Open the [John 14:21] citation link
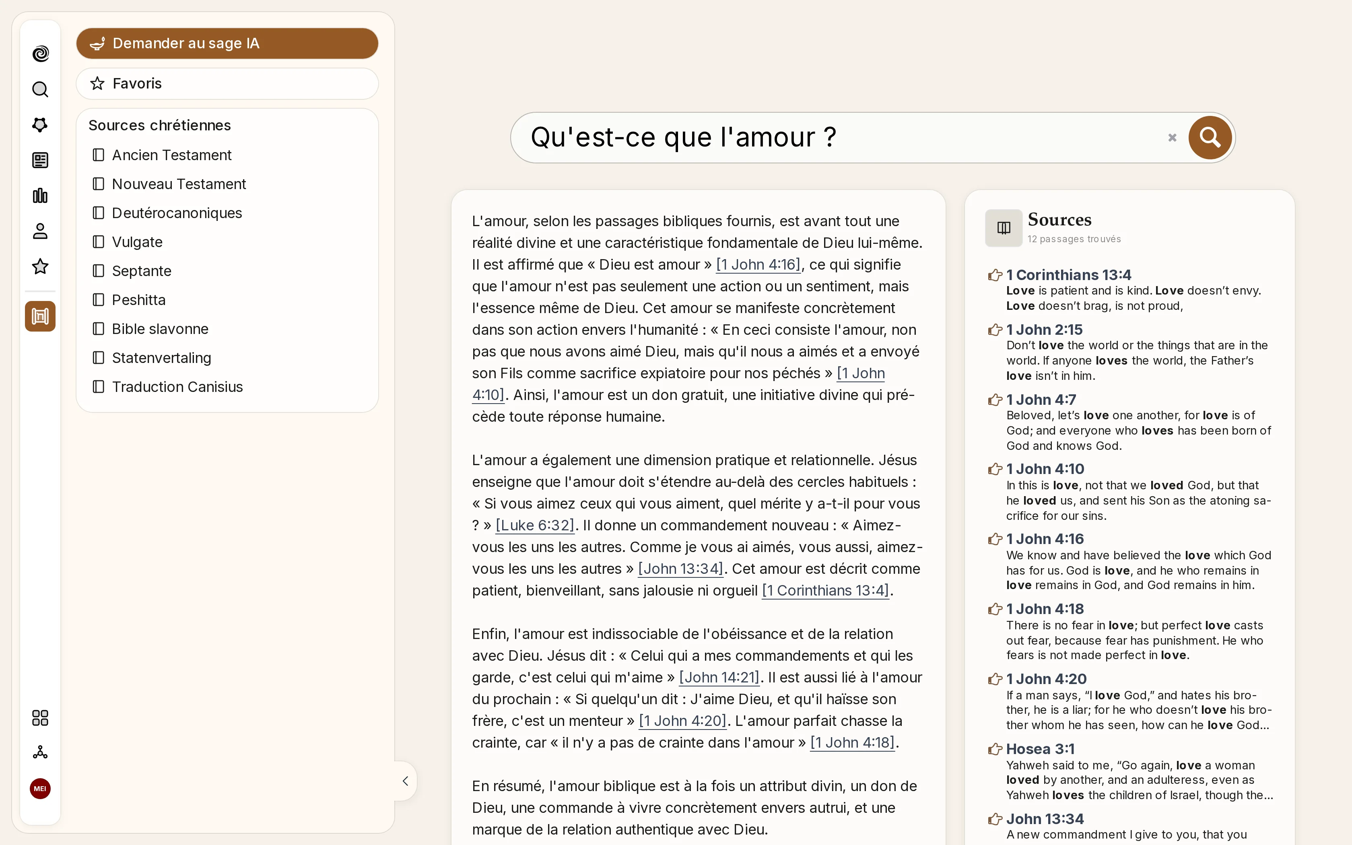The image size is (1352, 845). (x=719, y=677)
